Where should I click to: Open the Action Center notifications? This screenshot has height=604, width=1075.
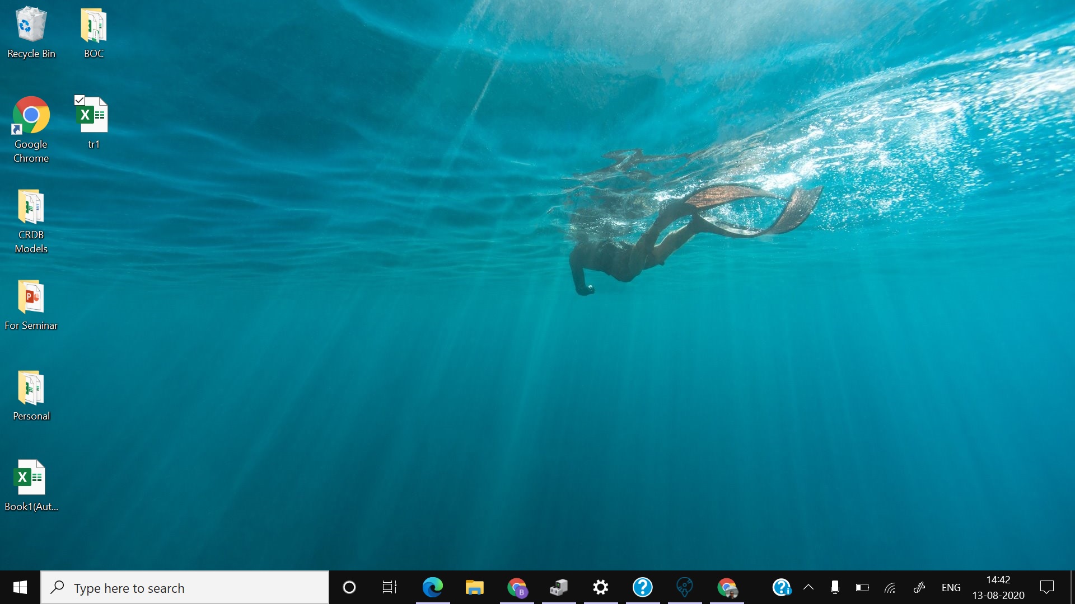coord(1047,587)
